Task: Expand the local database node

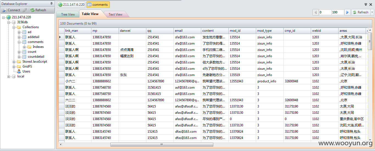Action: [x=9, y=76]
